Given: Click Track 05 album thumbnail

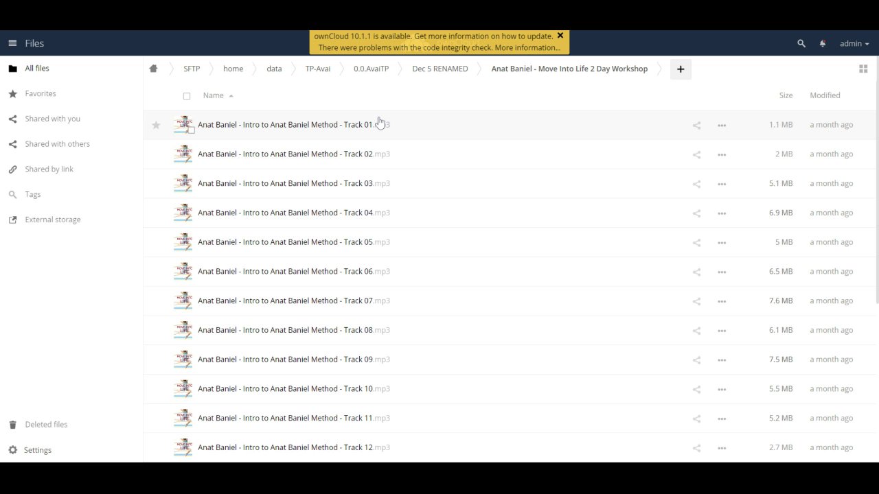Looking at the screenshot, I should pos(183,242).
